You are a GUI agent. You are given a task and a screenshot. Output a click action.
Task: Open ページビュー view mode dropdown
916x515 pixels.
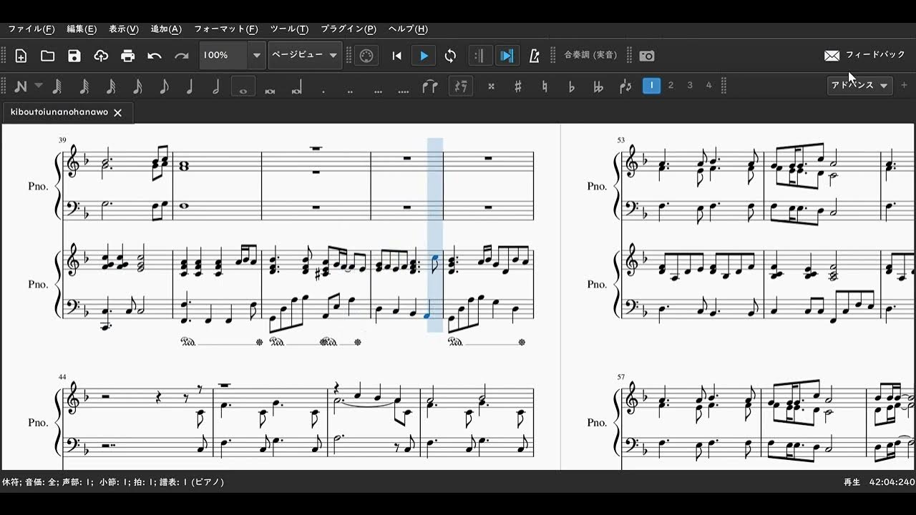[x=306, y=55]
